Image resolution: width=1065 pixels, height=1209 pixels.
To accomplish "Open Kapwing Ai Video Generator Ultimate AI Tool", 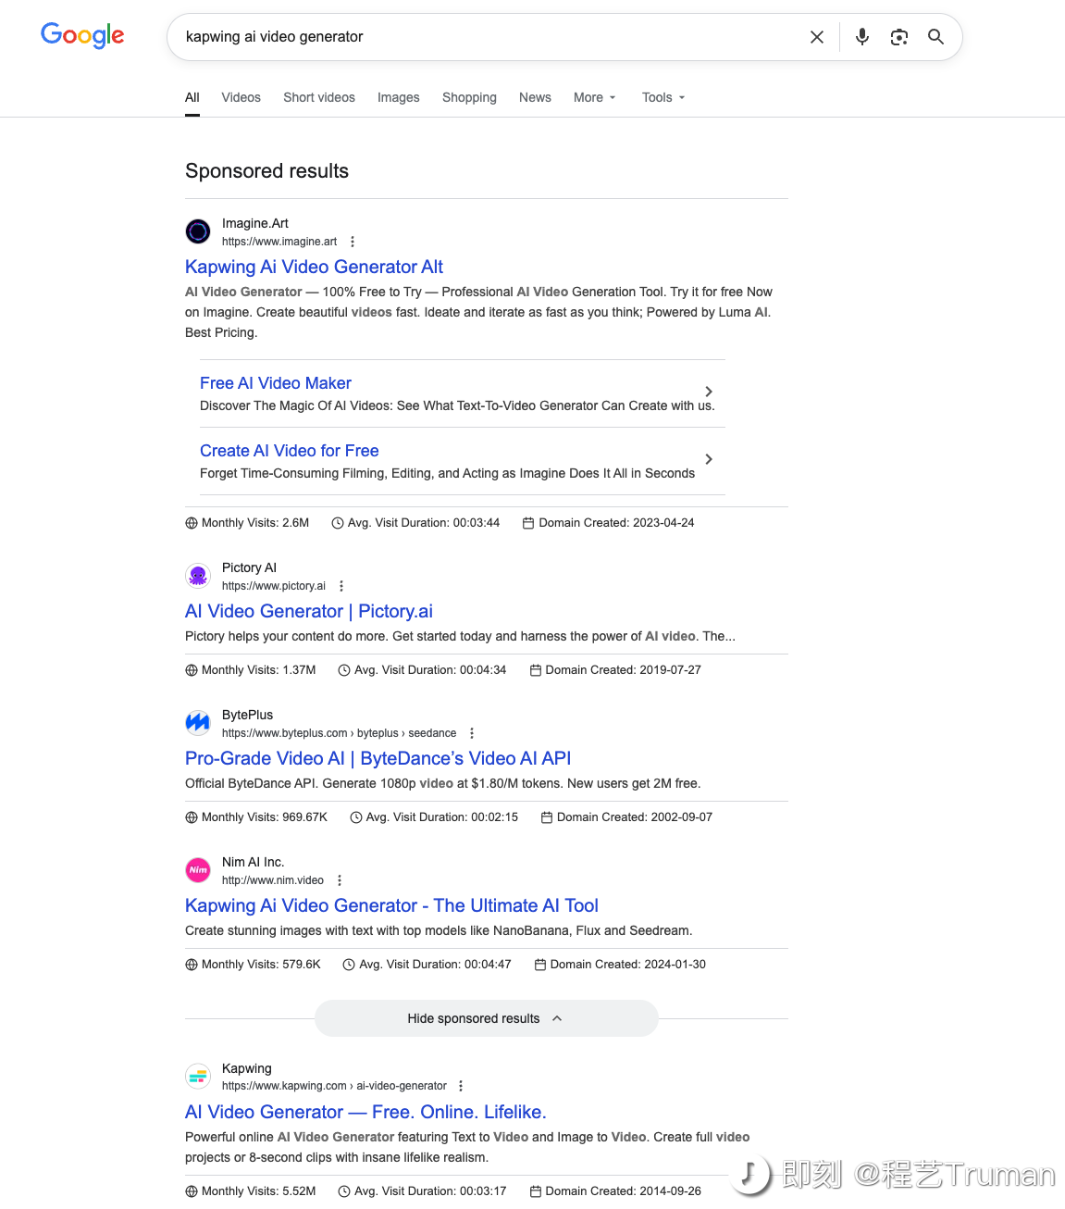I will pos(391,905).
